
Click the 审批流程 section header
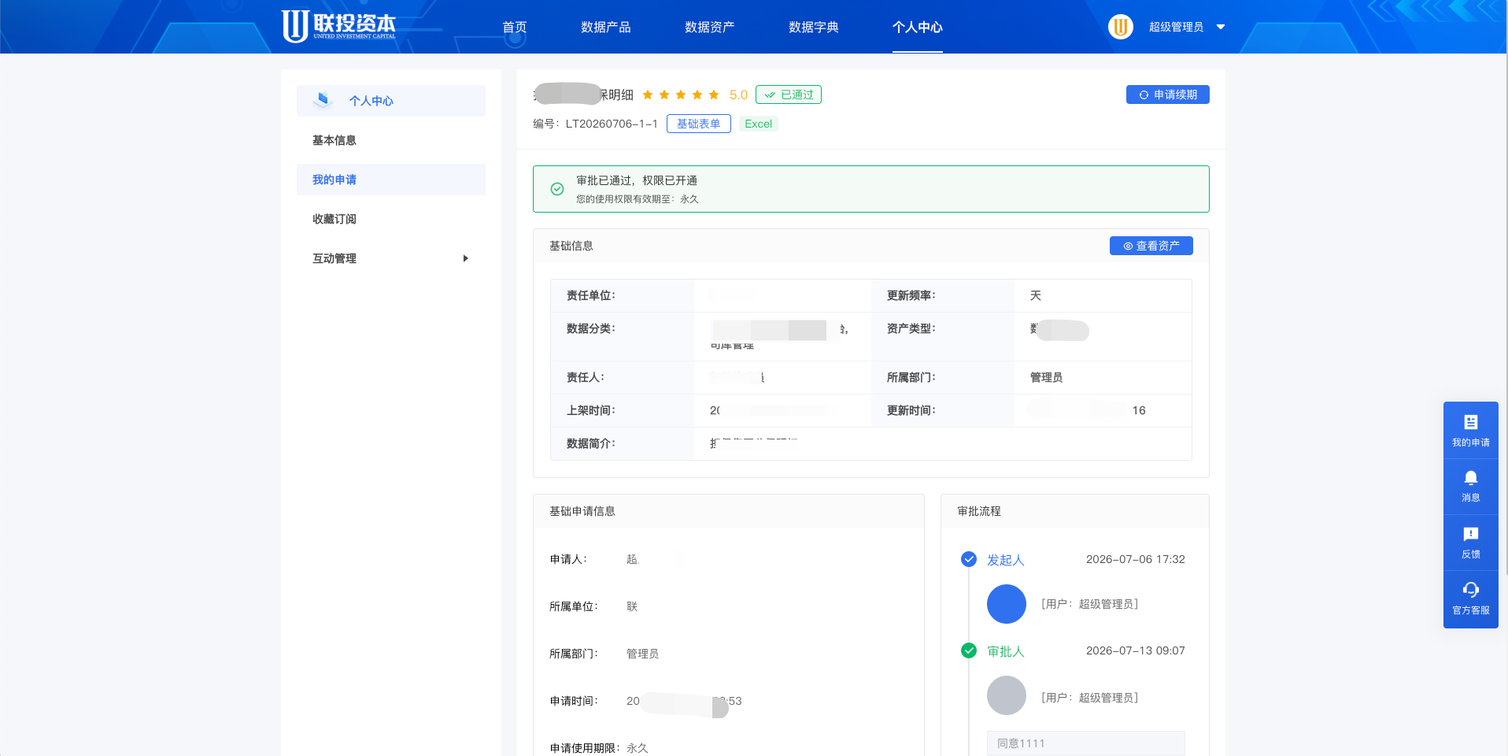click(979, 511)
